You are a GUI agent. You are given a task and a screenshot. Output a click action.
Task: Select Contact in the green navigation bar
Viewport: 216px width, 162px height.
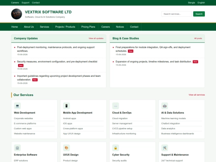pos(134,27)
